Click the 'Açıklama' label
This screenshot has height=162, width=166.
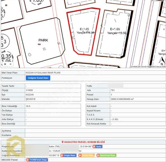click(6, 131)
